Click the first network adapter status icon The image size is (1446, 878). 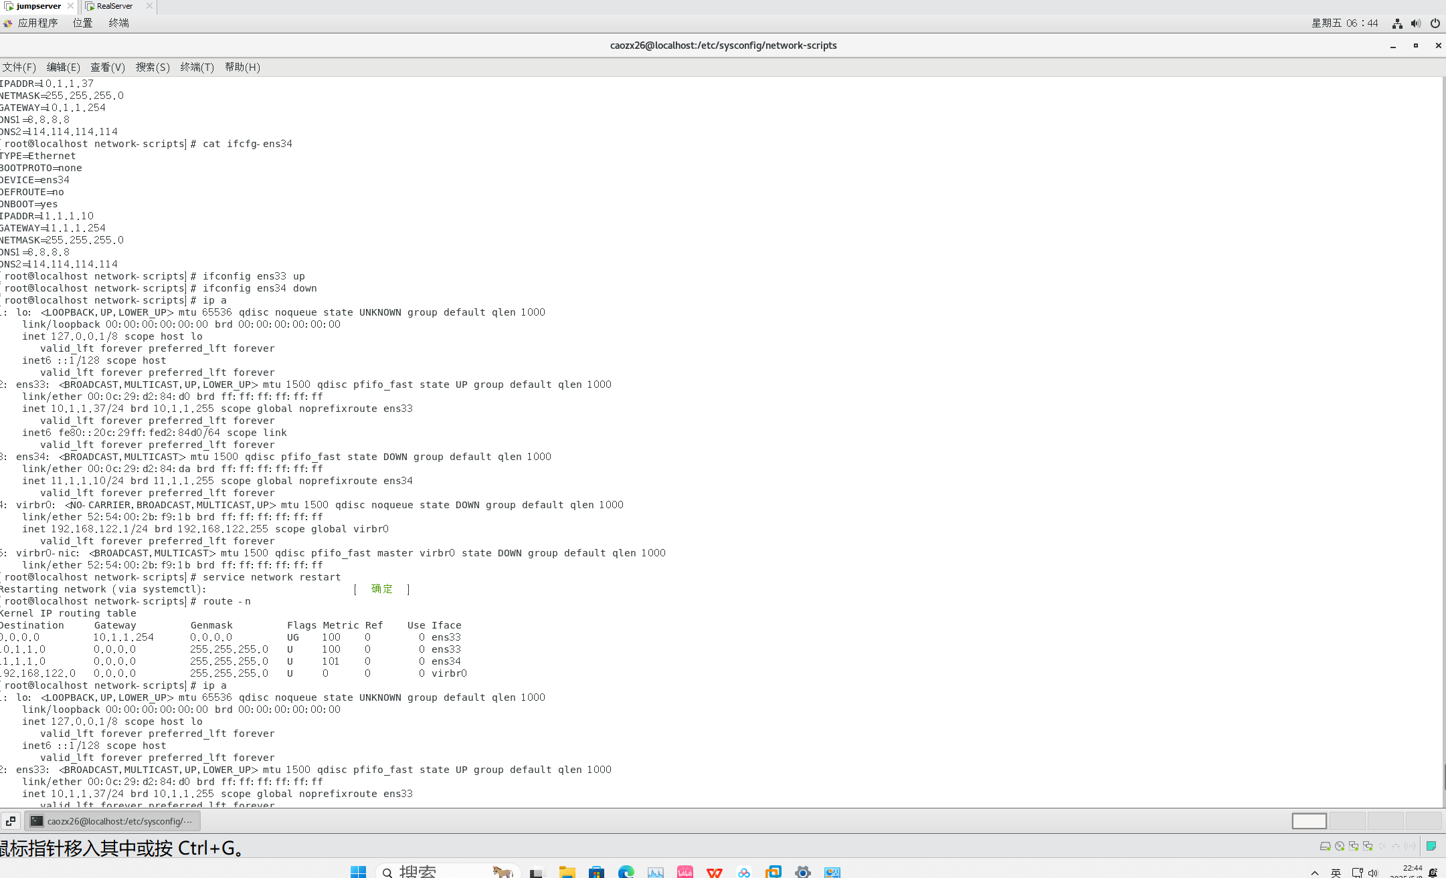(x=1354, y=846)
